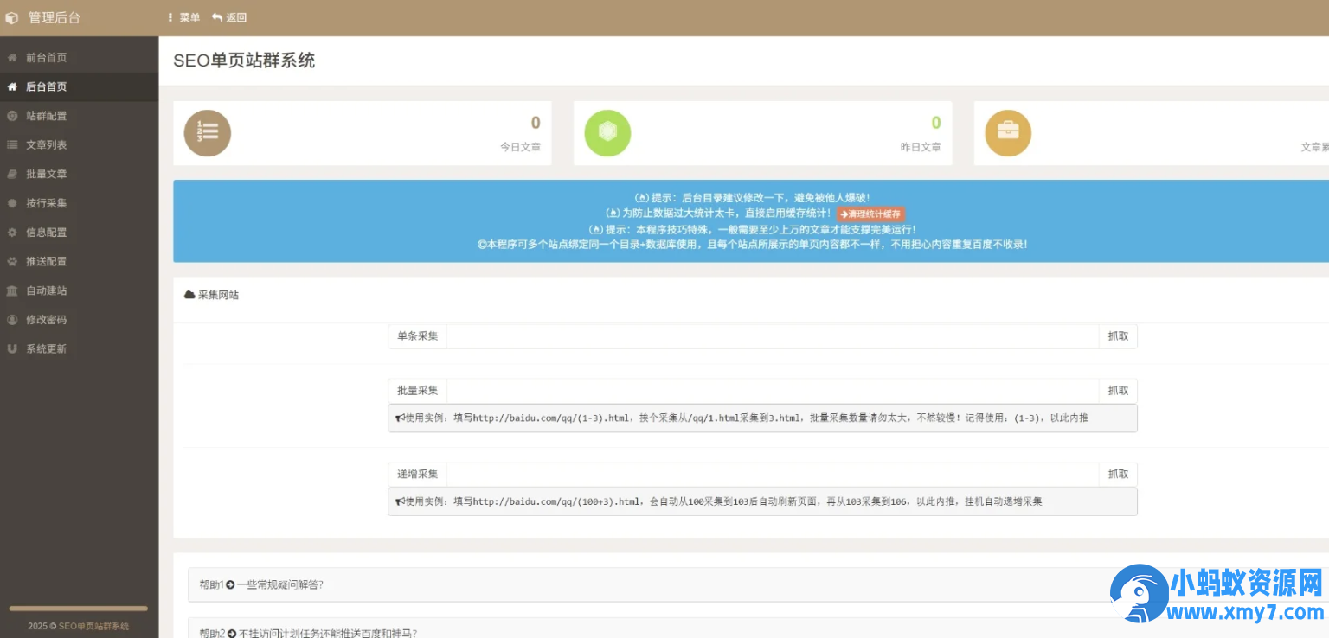Click the 批量采集 field label
The image size is (1329, 638).
tap(418, 391)
